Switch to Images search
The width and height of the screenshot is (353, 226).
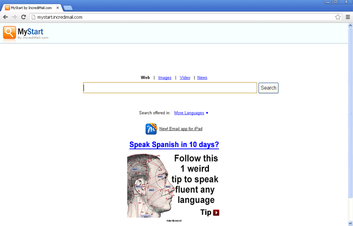tap(165, 78)
